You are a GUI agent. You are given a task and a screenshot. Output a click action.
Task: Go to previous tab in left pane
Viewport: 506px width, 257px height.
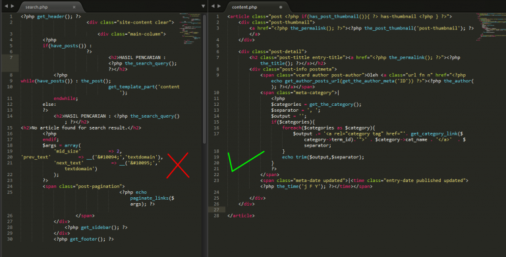[x=6, y=6]
